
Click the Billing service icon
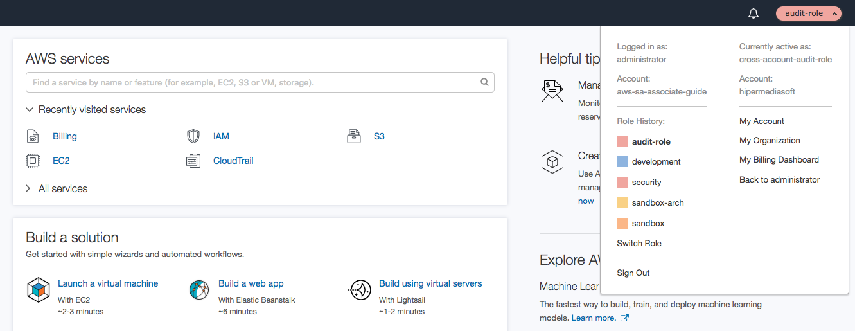pos(33,136)
